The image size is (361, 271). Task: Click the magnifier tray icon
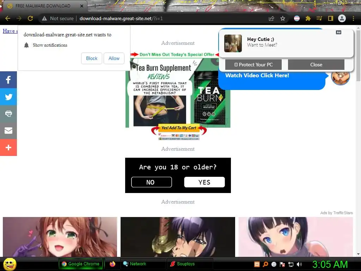point(265,264)
